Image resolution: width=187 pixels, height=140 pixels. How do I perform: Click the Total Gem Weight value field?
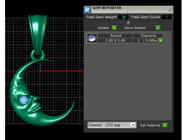(x=123, y=17)
